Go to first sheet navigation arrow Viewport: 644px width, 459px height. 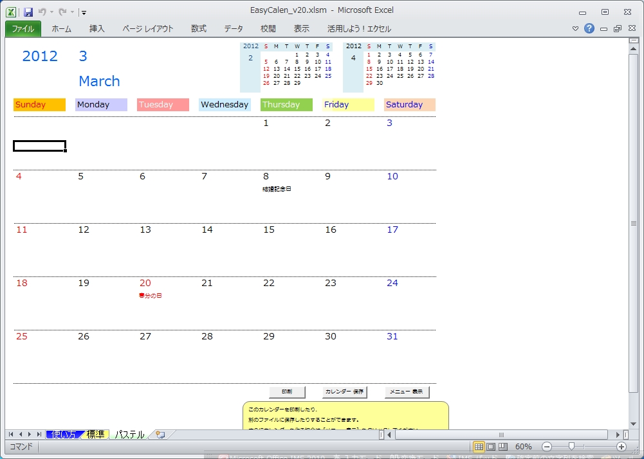(11, 435)
